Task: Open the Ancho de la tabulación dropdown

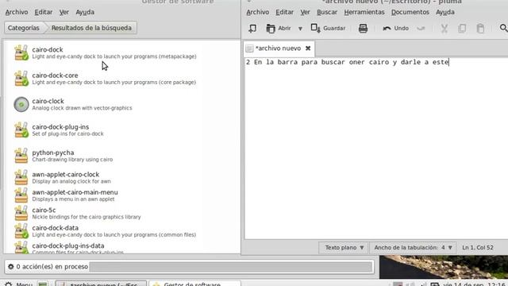Action: coord(413,248)
